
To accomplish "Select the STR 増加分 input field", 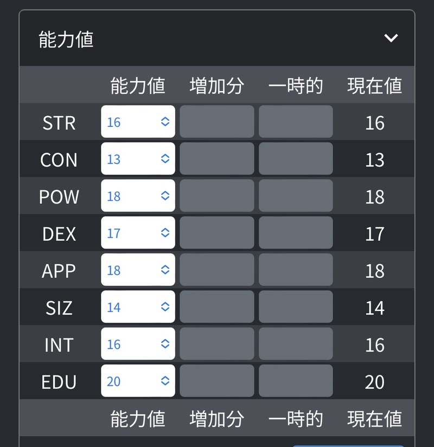I will [x=216, y=122].
